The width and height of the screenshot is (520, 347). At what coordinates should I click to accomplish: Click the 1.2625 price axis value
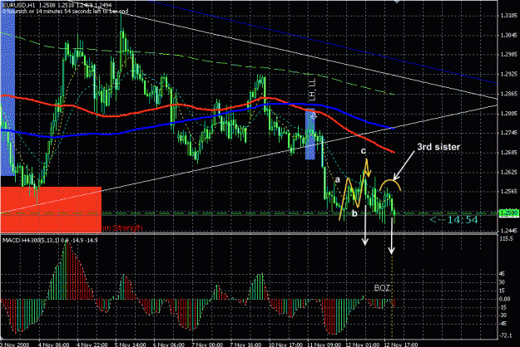508,172
